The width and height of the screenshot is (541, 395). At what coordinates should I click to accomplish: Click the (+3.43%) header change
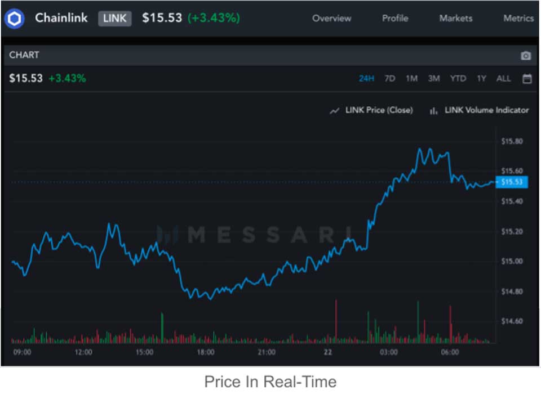coord(214,18)
